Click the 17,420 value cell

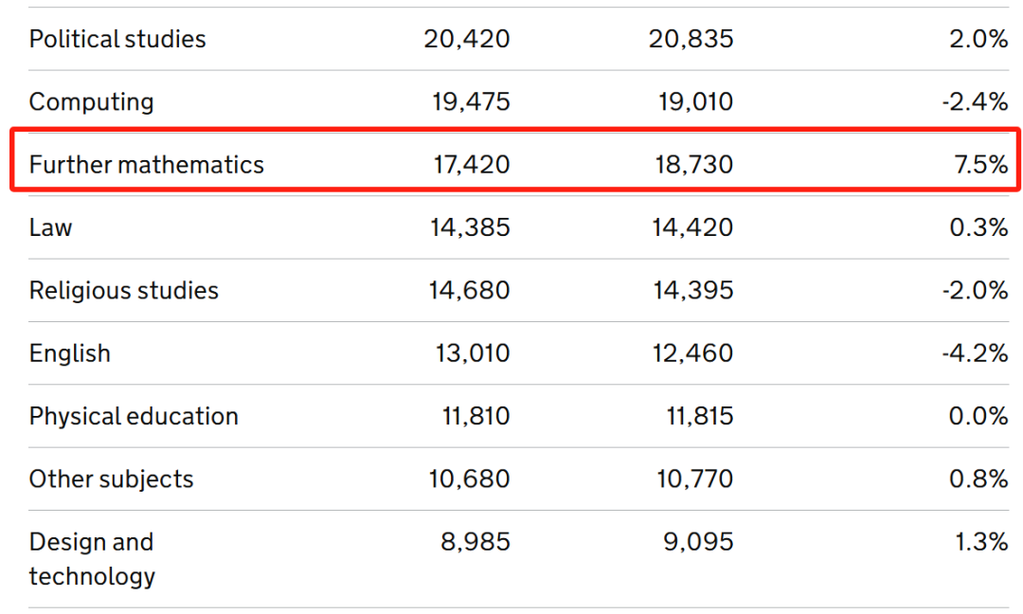click(x=472, y=165)
